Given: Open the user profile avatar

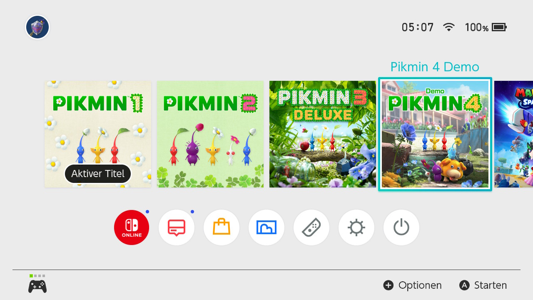Looking at the screenshot, I should [x=37, y=27].
